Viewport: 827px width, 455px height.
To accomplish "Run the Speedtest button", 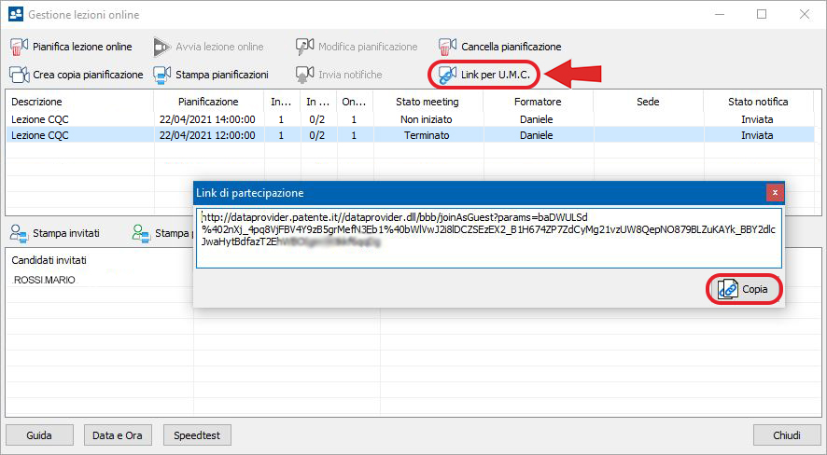I will pyautogui.click(x=197, y=434).
